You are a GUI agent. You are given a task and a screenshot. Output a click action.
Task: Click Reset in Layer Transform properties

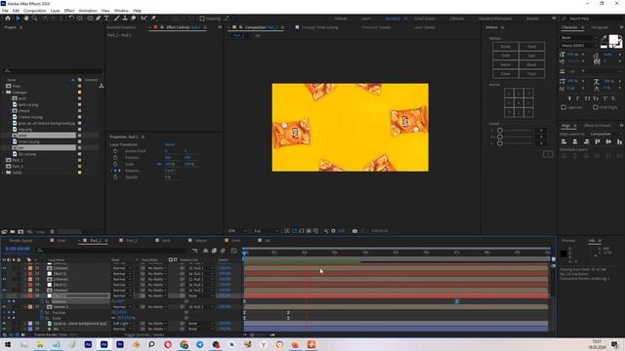click(169, 144)
